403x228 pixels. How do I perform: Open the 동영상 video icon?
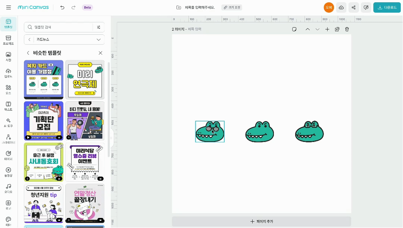coord(9,172)
